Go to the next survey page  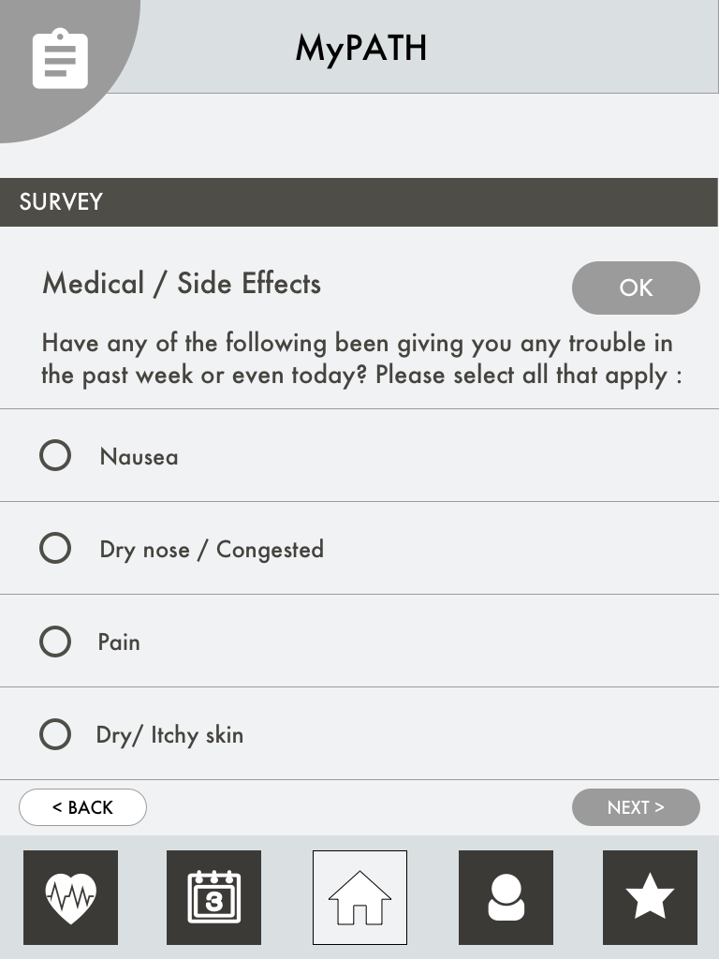636,807
